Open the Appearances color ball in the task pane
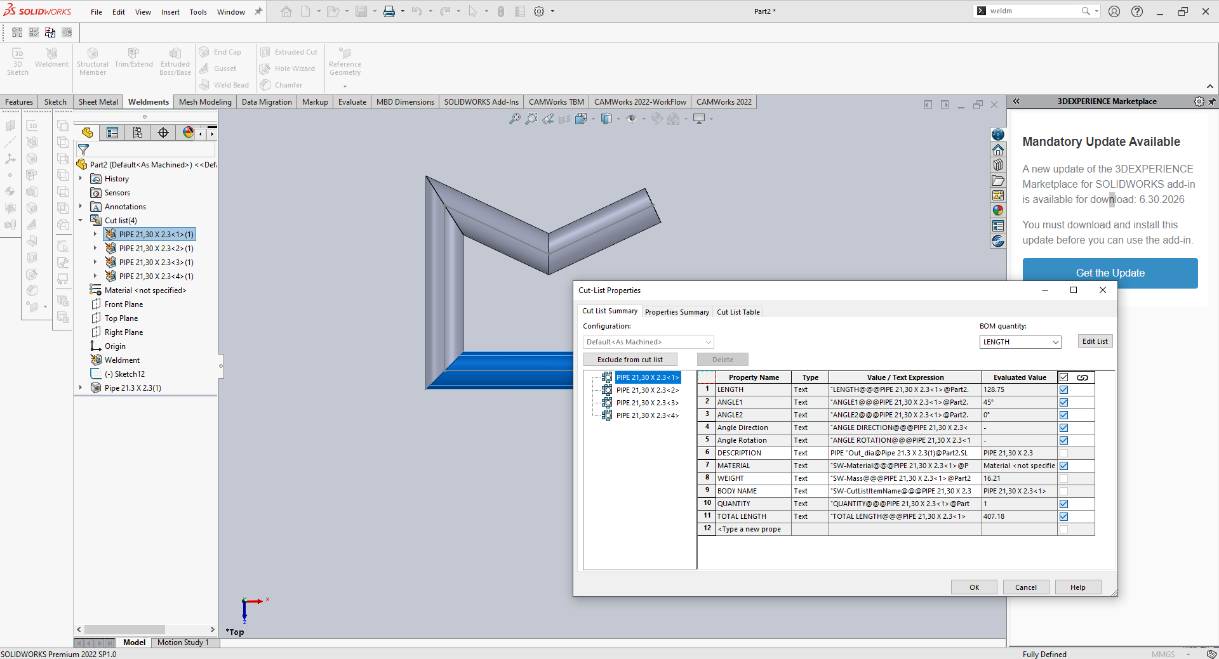The width and height of the screenshot is (1219, 659). [x=998, y=211]
